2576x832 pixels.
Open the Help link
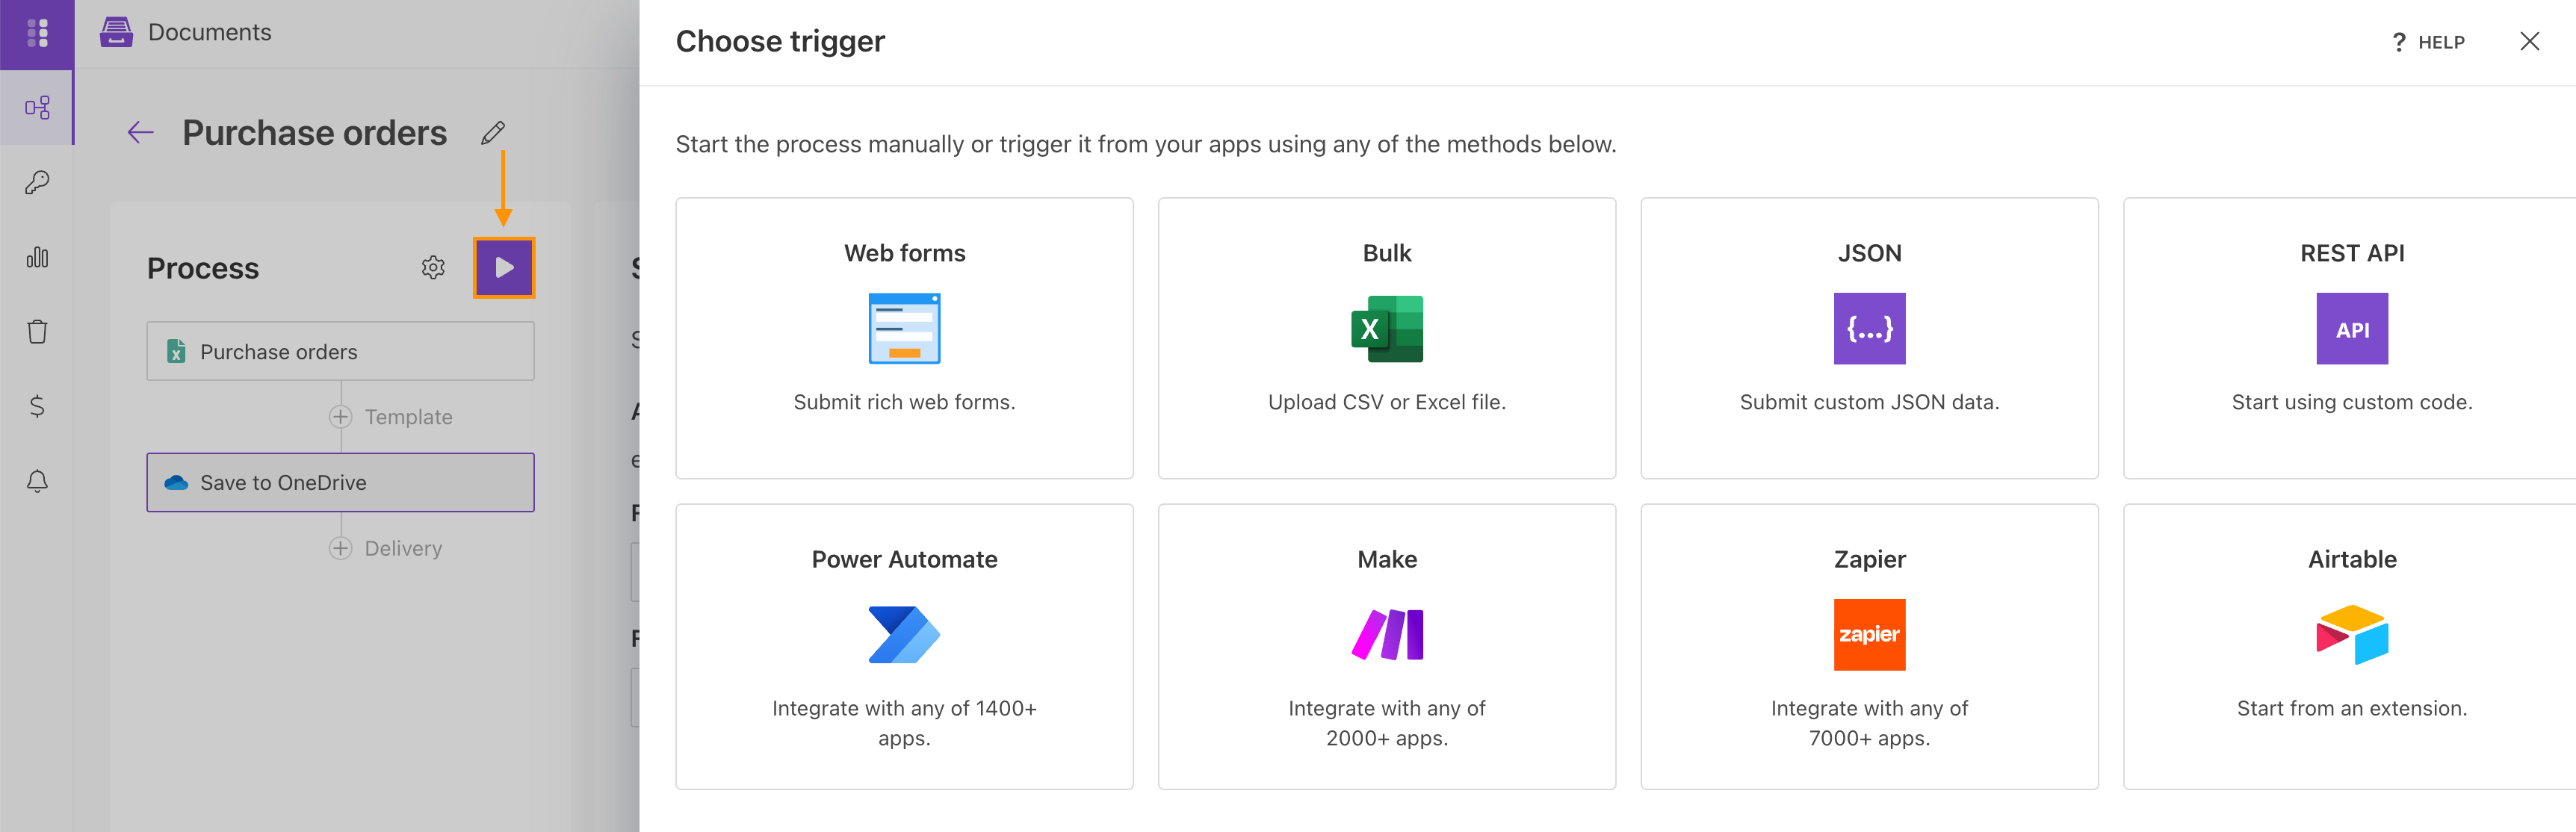pyautogui.click(x=2427, y=42)
